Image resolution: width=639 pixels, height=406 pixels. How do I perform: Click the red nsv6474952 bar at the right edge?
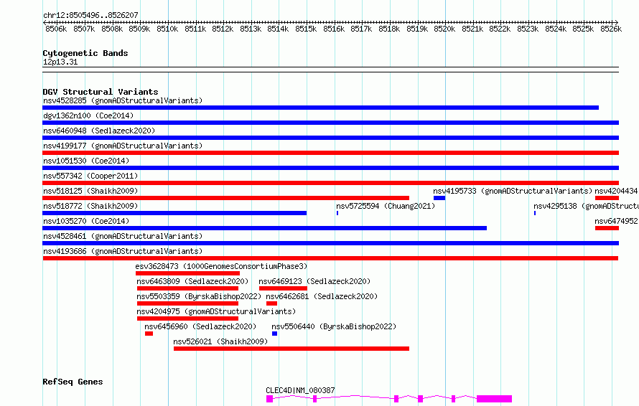coord(607,228)
